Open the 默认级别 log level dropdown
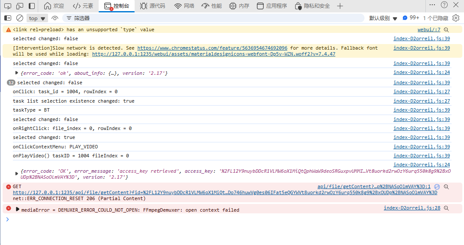The image size is (464, 245). click(x=383, y=18)
